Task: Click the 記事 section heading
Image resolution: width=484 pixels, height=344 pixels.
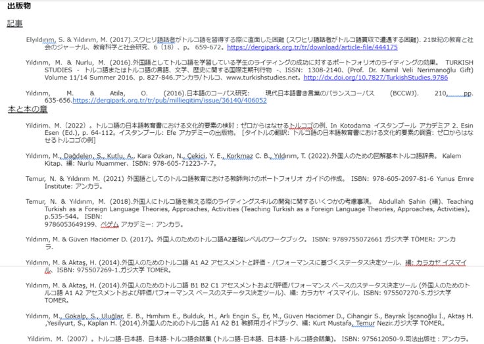Action: (14, 24)
